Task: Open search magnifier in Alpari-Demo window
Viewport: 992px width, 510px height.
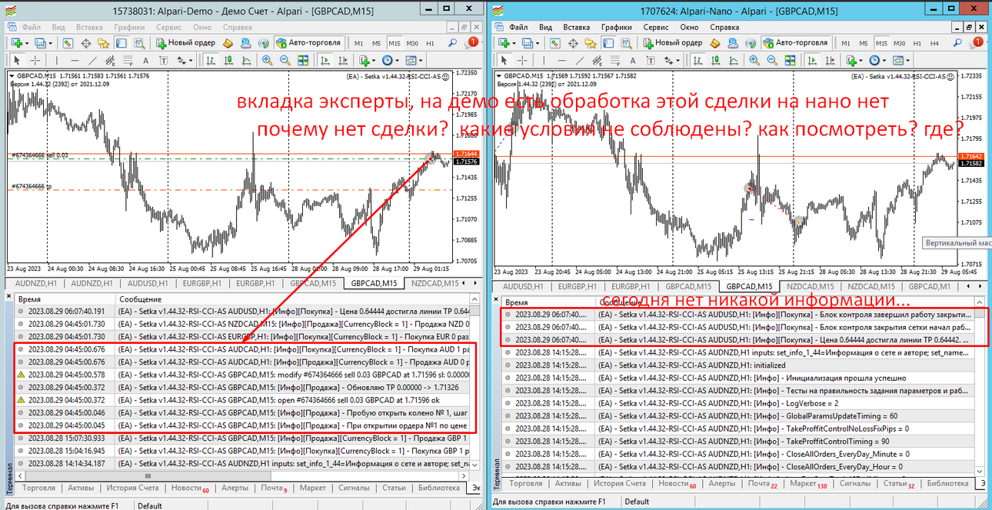Action: (x=453, y=42)
